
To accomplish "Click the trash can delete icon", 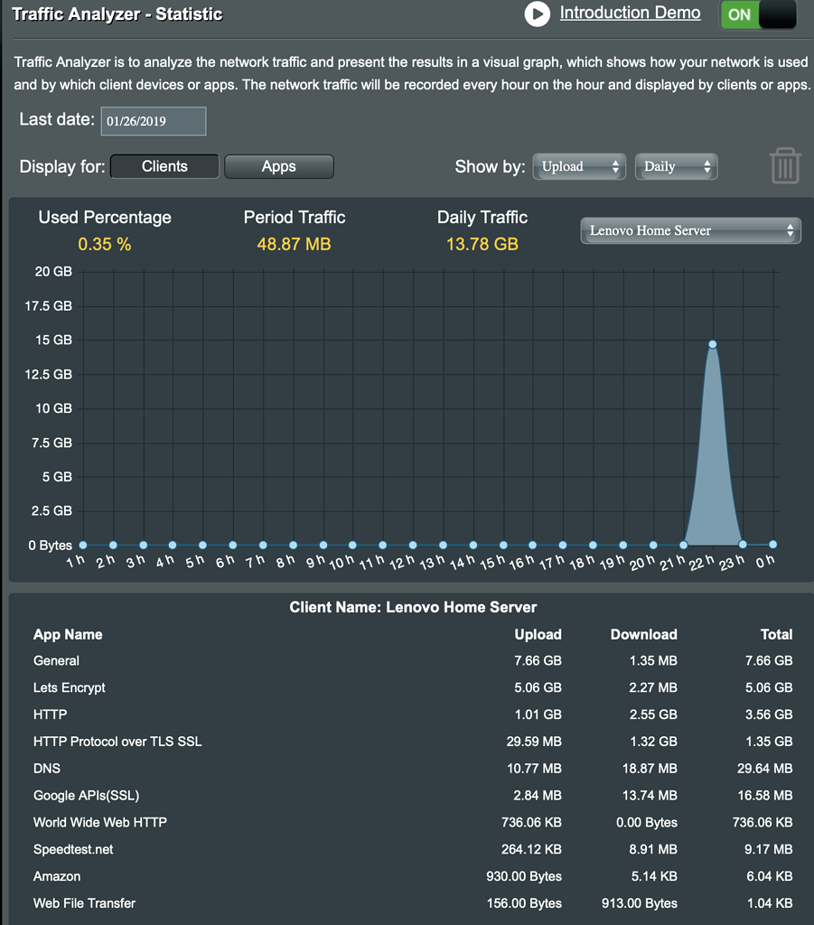I will 785,166.
